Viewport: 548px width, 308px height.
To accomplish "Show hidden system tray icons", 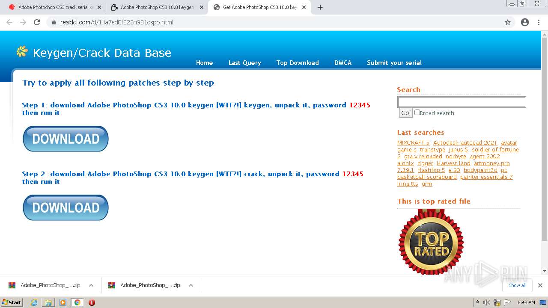I will pos(477,302).
